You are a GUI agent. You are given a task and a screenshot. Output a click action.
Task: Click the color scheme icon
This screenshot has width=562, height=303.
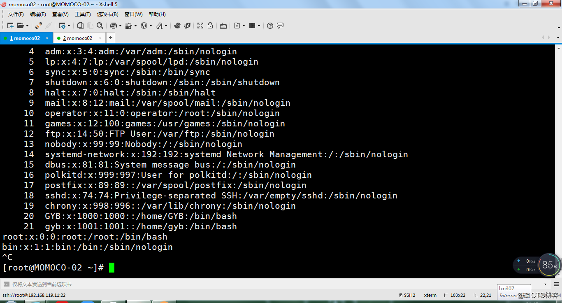128,26
